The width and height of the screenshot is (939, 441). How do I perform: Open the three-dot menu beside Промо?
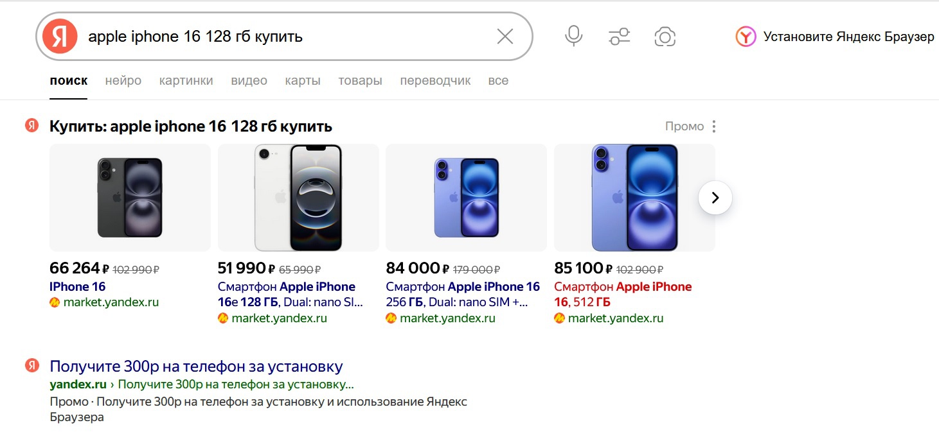coord(713,126)
